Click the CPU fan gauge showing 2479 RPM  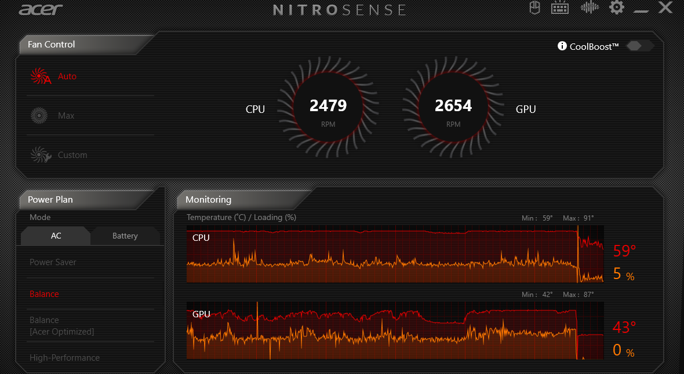pos(328,107)
